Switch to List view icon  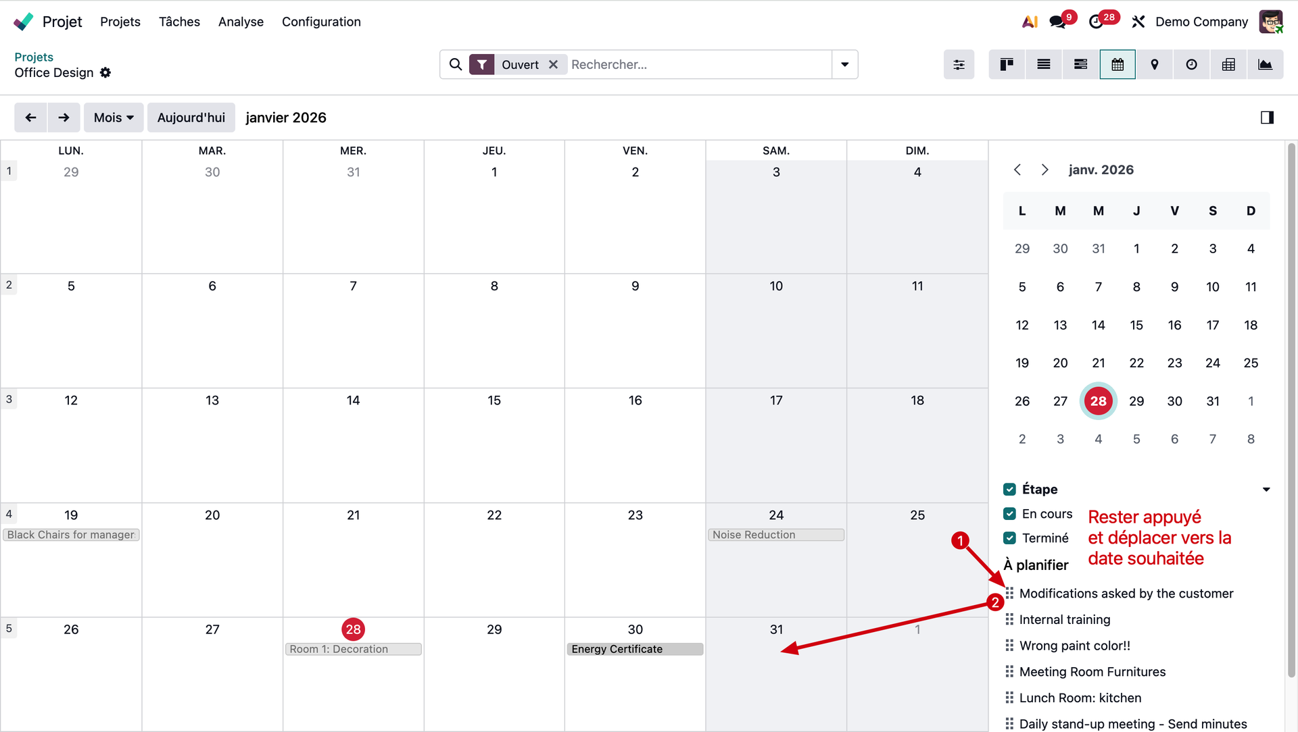coord(1044,65)
